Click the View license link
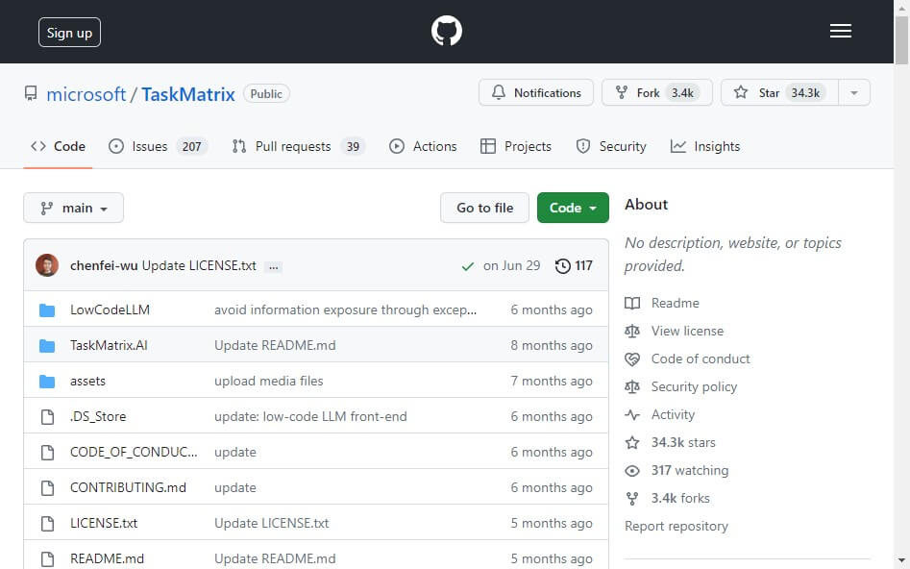 point(687,331)
